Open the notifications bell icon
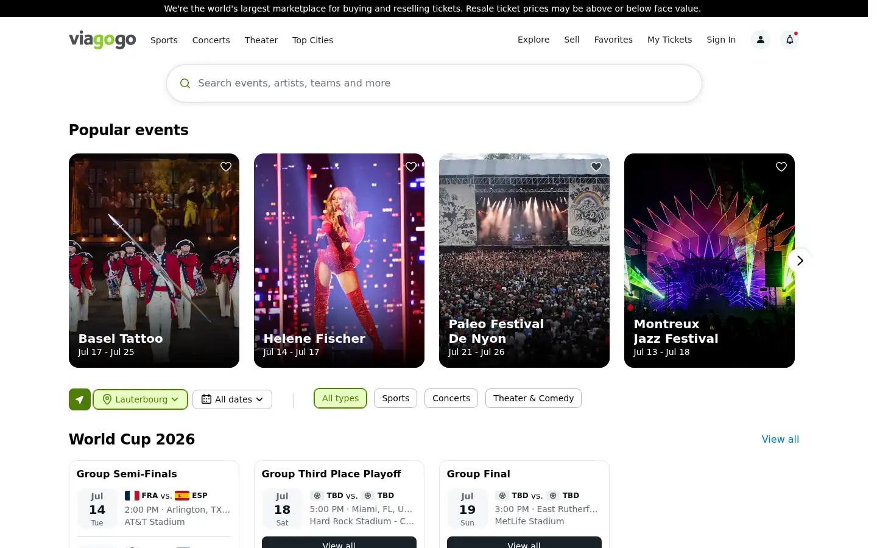The image size is (877, 548). pos(790,40)
